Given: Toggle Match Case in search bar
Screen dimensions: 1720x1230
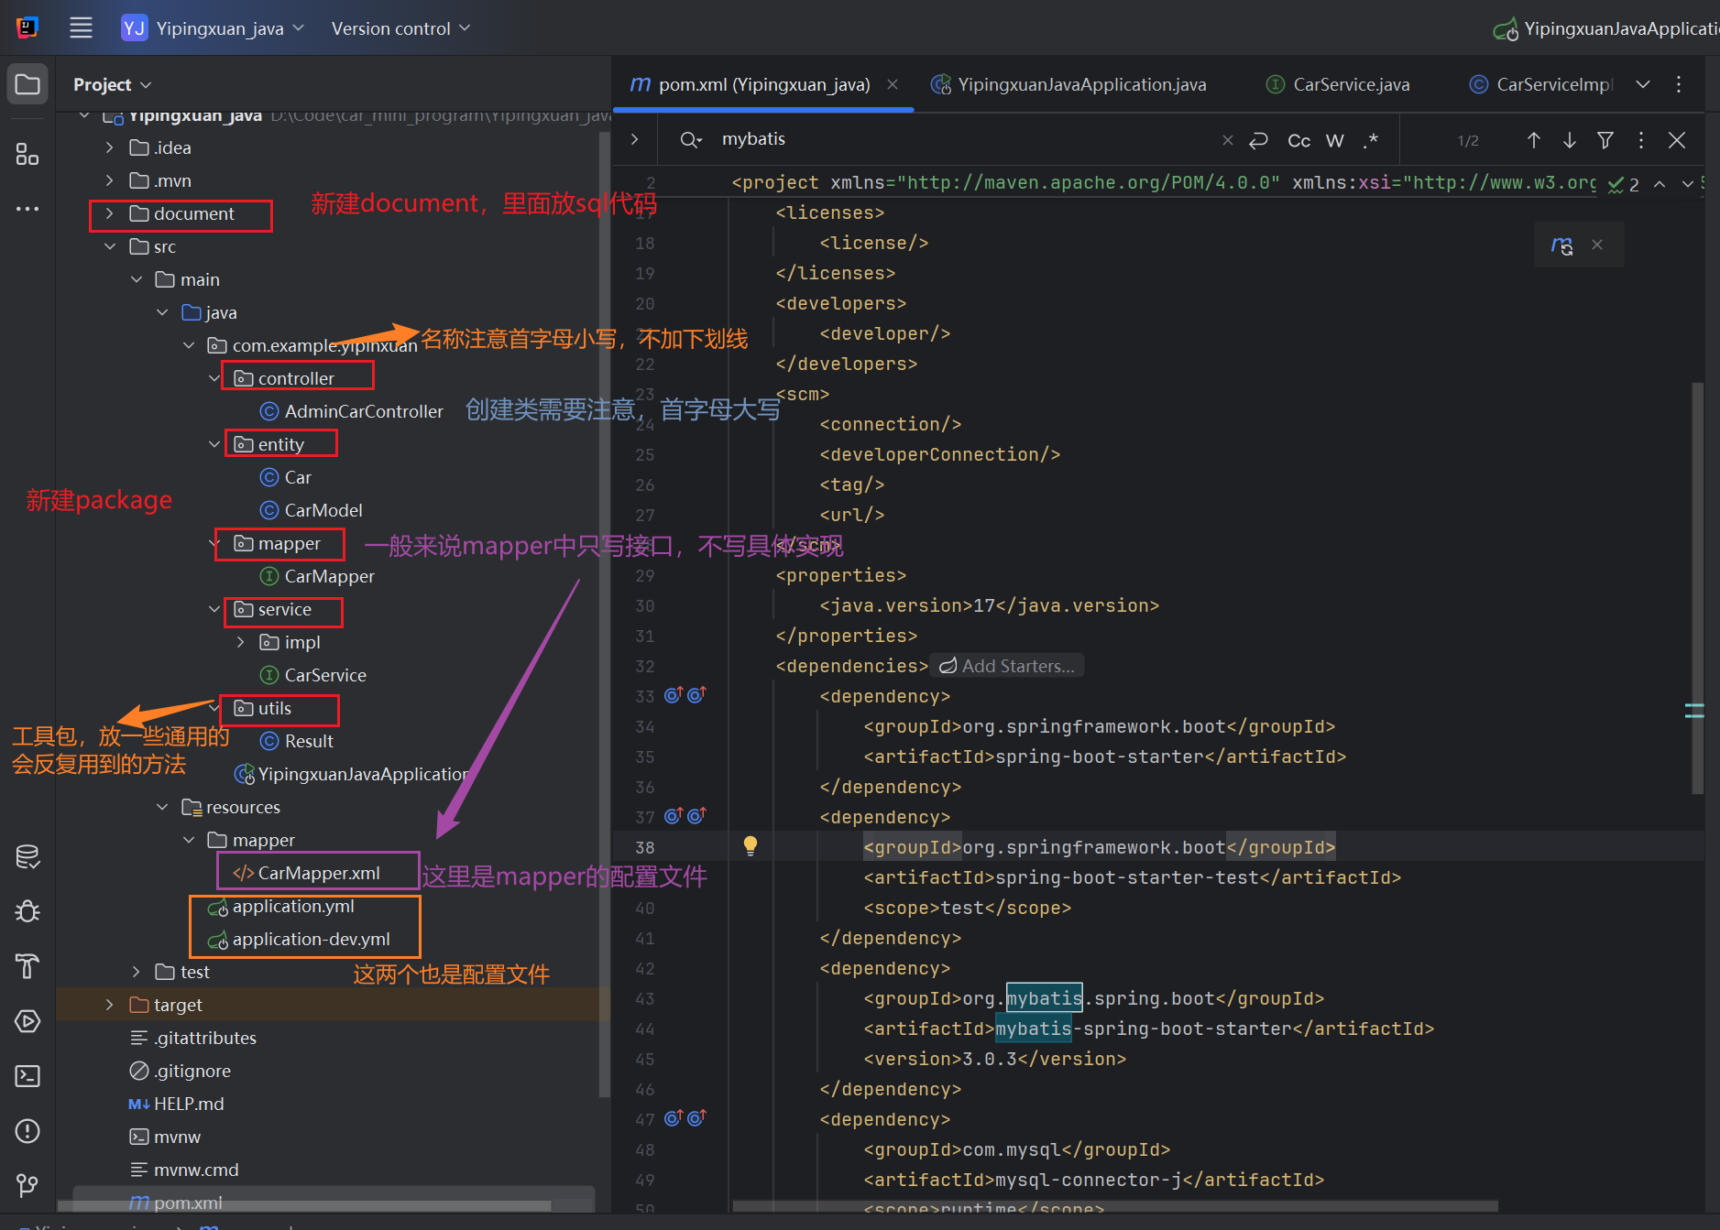Looking at the screenshot, I should tap(1298, 140).
